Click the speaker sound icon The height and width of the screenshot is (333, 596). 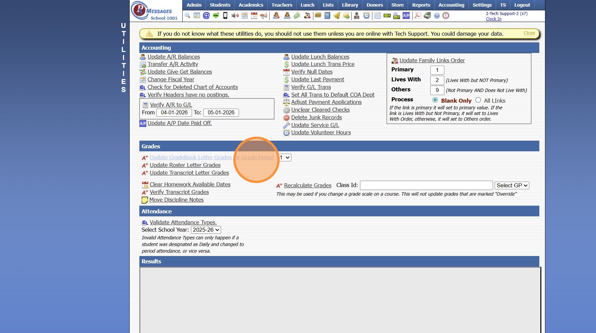235,16
